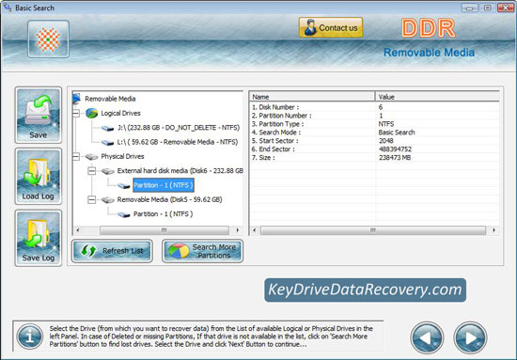
Task: Open the Contact us button
Action: click(x=331, y=27)
